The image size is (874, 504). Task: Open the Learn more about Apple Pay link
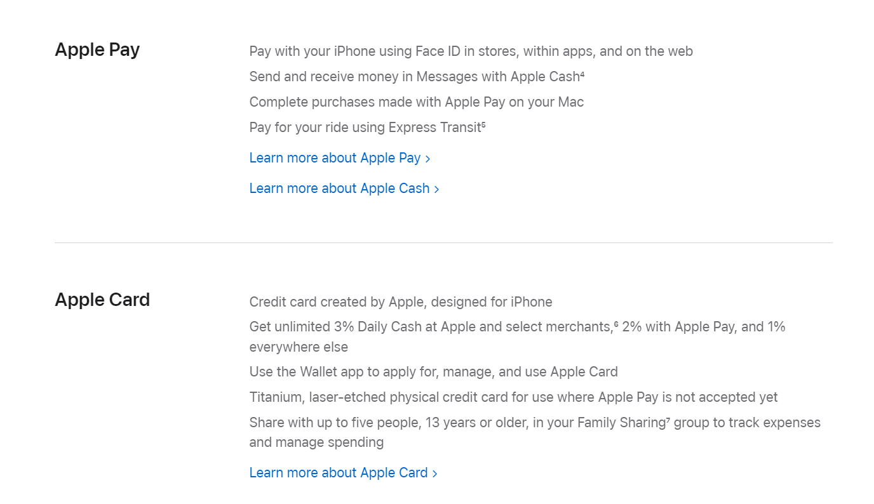point(340,158)
